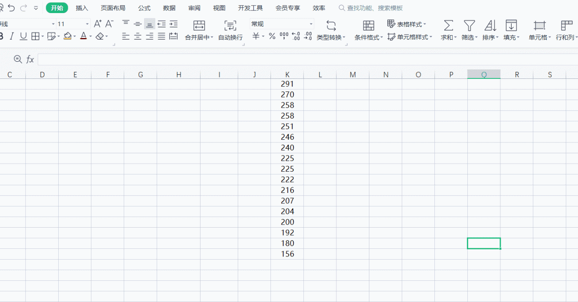Click the decrease indent icon

[x=162, y=24]
